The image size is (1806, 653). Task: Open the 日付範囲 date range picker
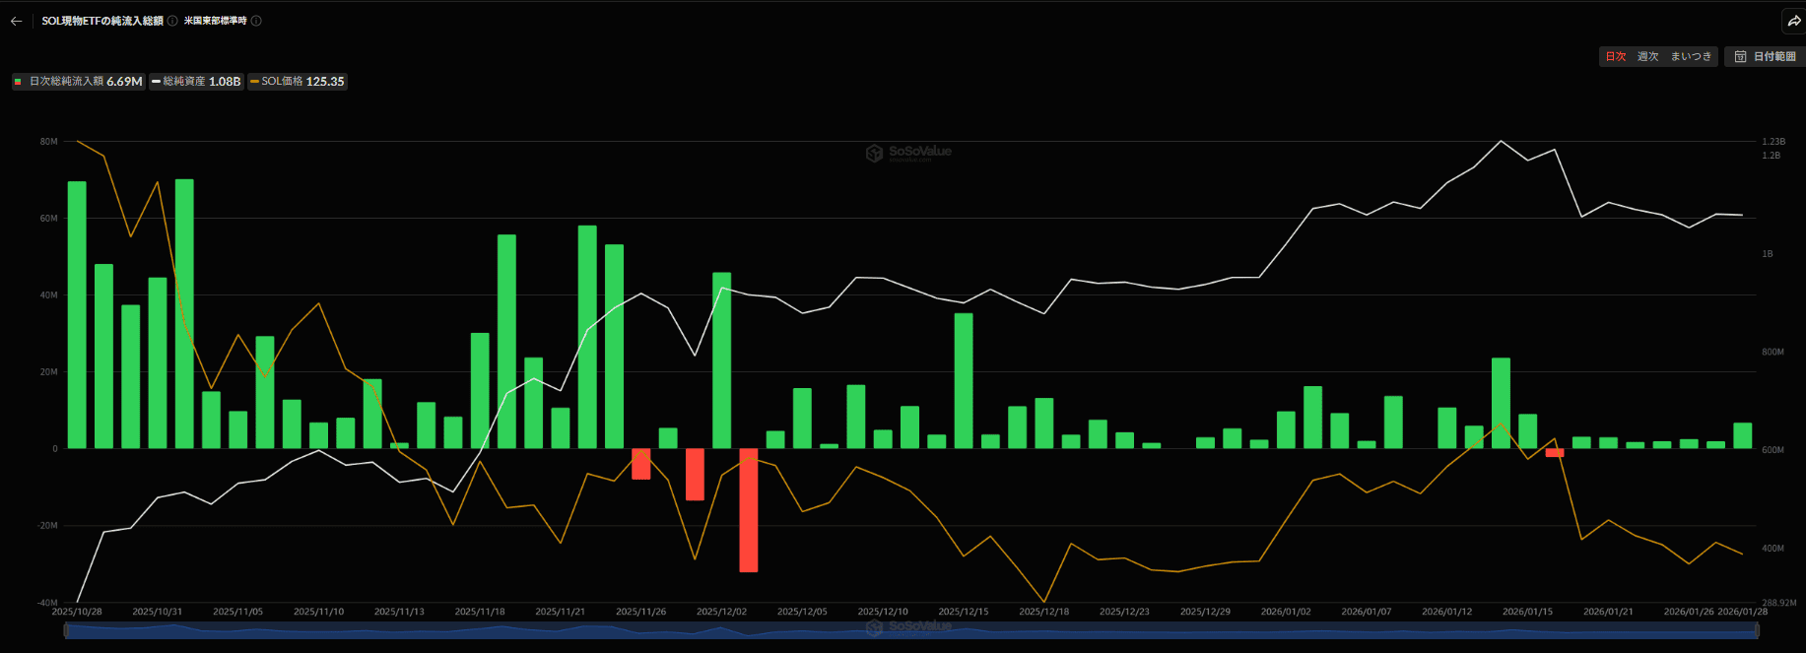1765,57
